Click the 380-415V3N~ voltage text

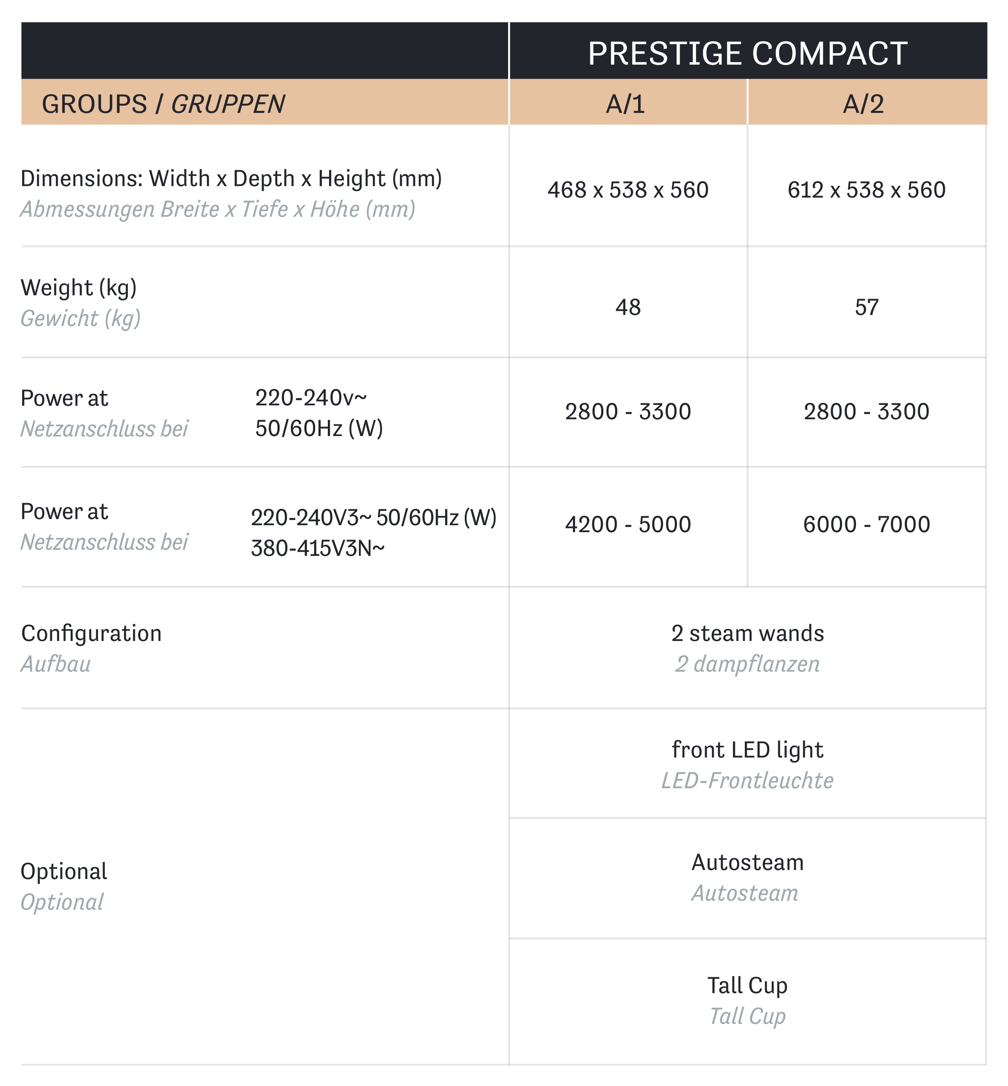pyautogui.click(x=318, y=548)
